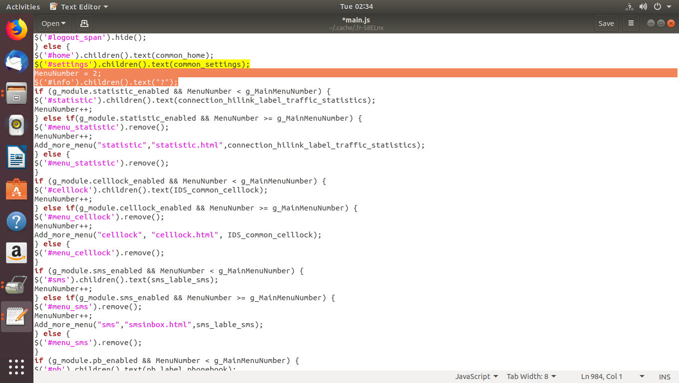Image resolution: width=679 pixels, height=383 pixels.
Task: Click the $('#menu_sms').remove(); line after else
Action: (x=88, y=343)
